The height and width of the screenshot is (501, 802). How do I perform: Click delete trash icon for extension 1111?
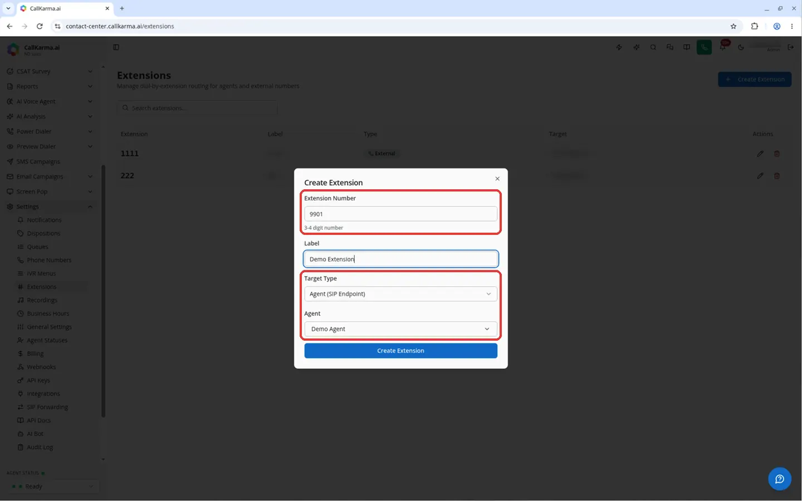[x=777, y=154]
